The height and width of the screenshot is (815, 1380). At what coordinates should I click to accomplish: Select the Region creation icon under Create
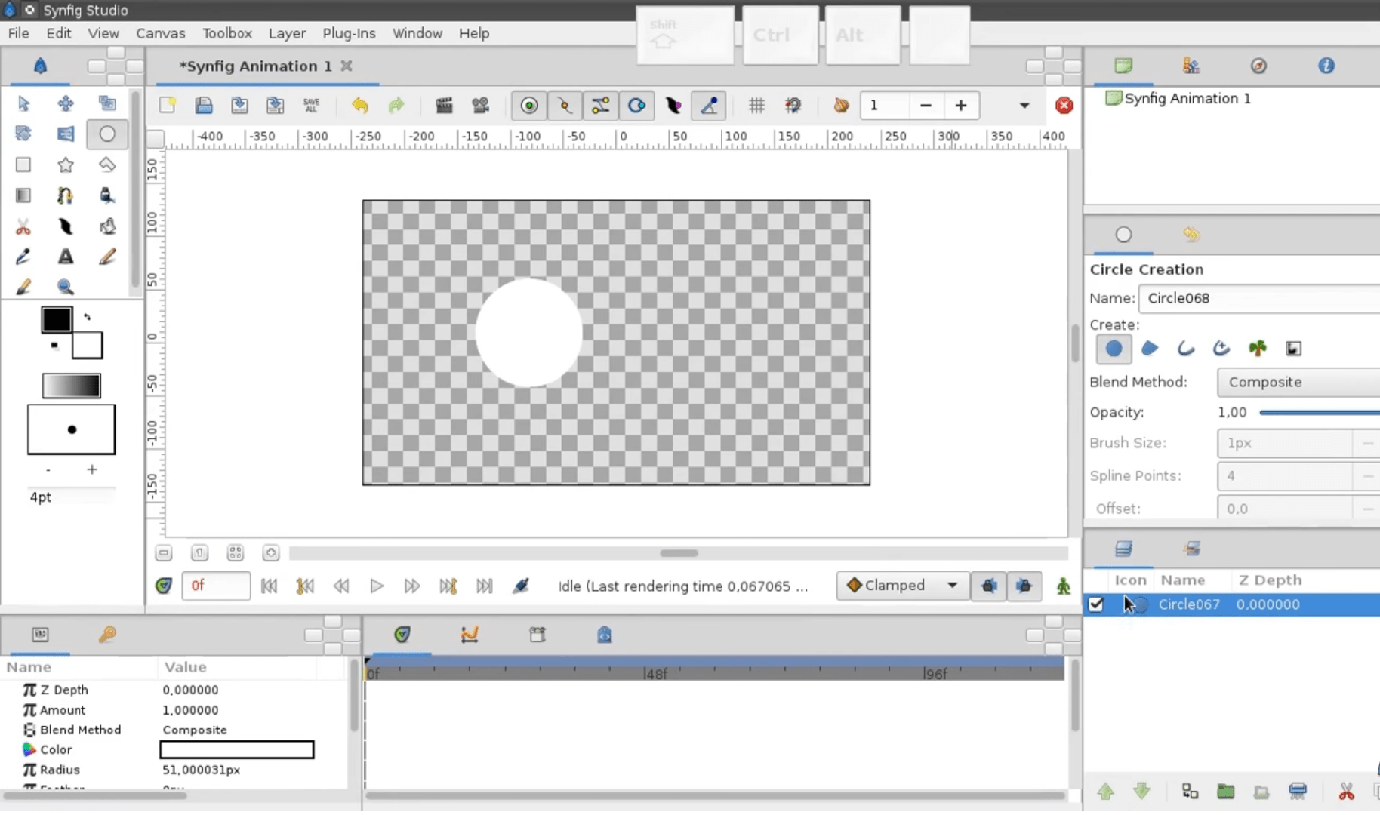(1150, 349)
